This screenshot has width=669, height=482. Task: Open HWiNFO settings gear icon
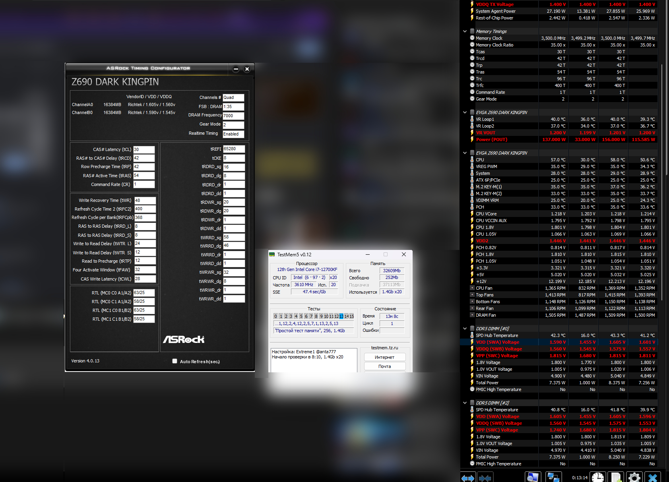(x=634, y=477)
